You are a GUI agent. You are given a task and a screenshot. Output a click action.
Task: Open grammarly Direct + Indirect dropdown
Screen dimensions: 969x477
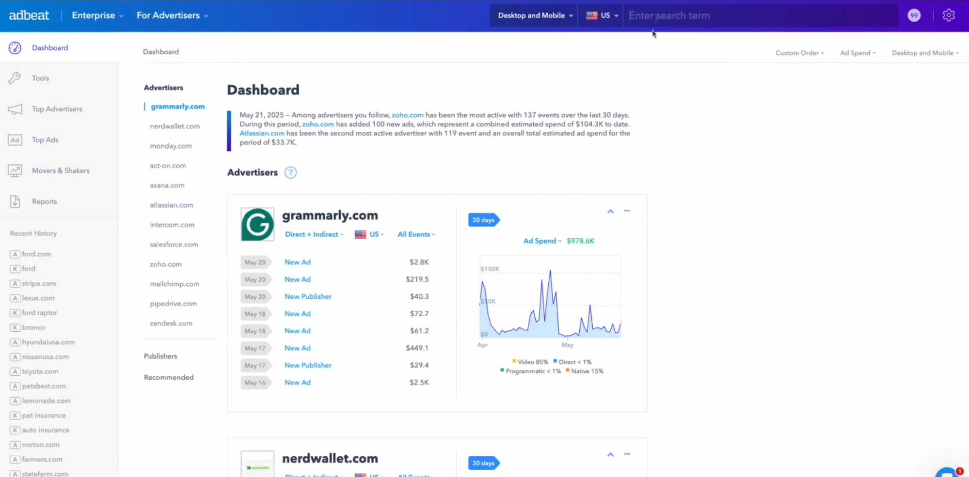coord(314,234)
